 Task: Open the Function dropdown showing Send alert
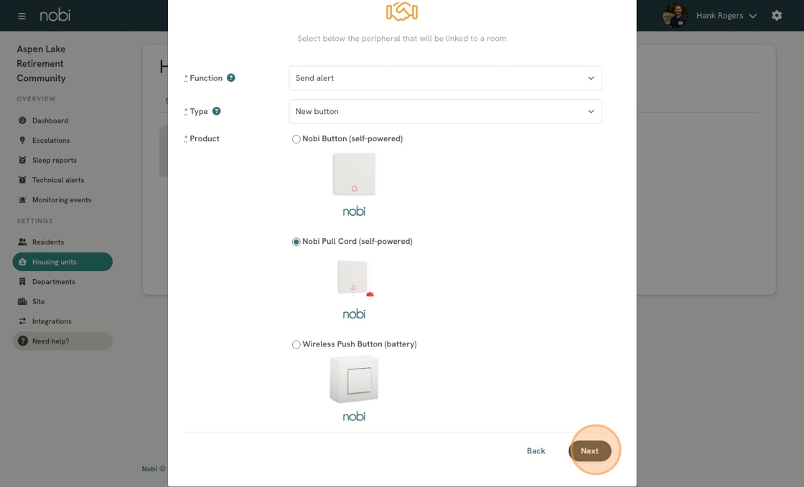click(x=445, y=78)
